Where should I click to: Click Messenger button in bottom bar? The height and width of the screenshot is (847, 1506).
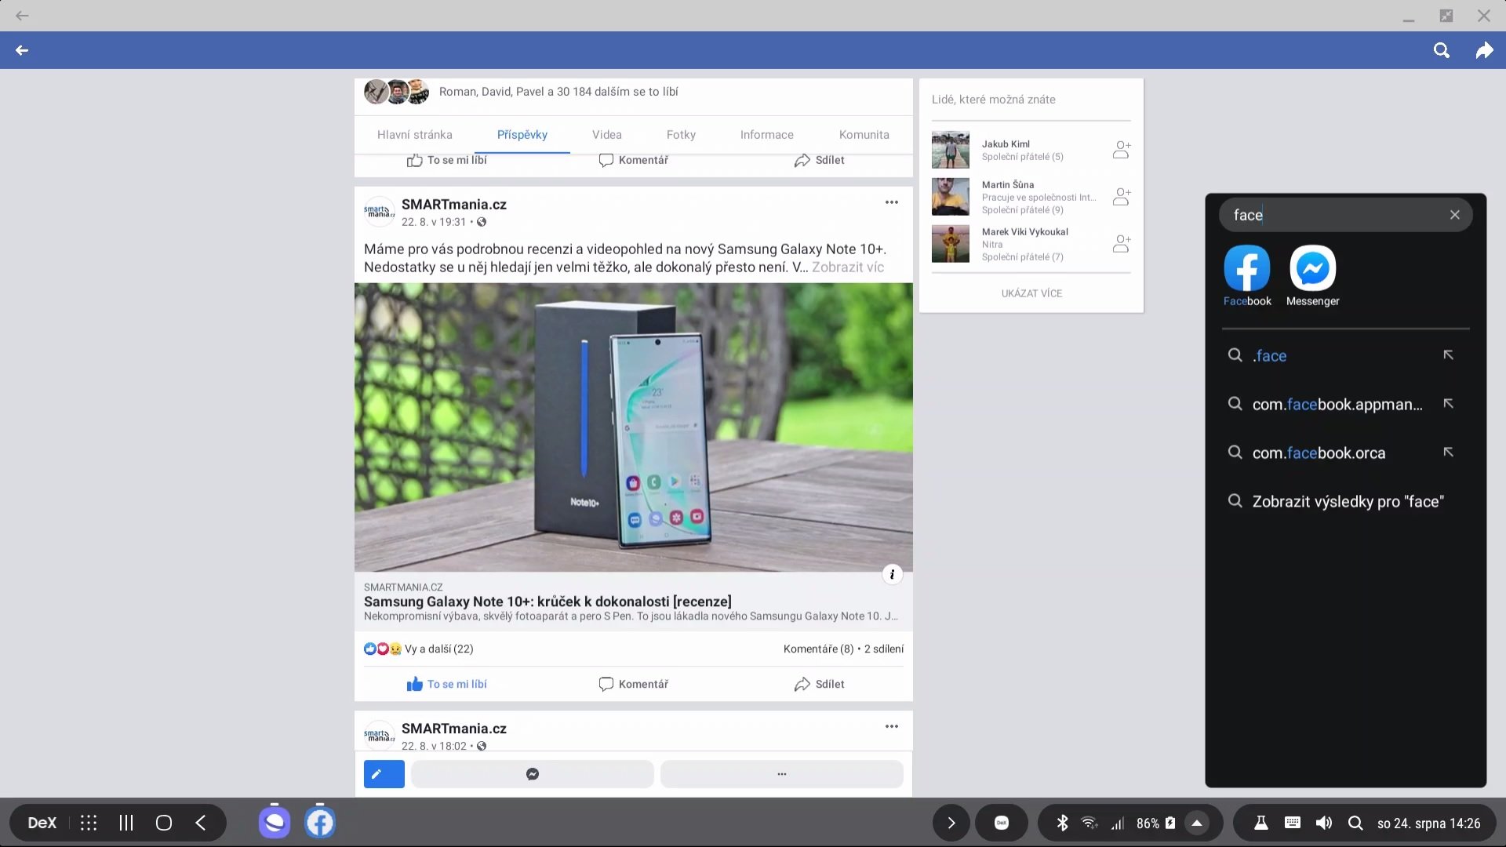(533, 774)
